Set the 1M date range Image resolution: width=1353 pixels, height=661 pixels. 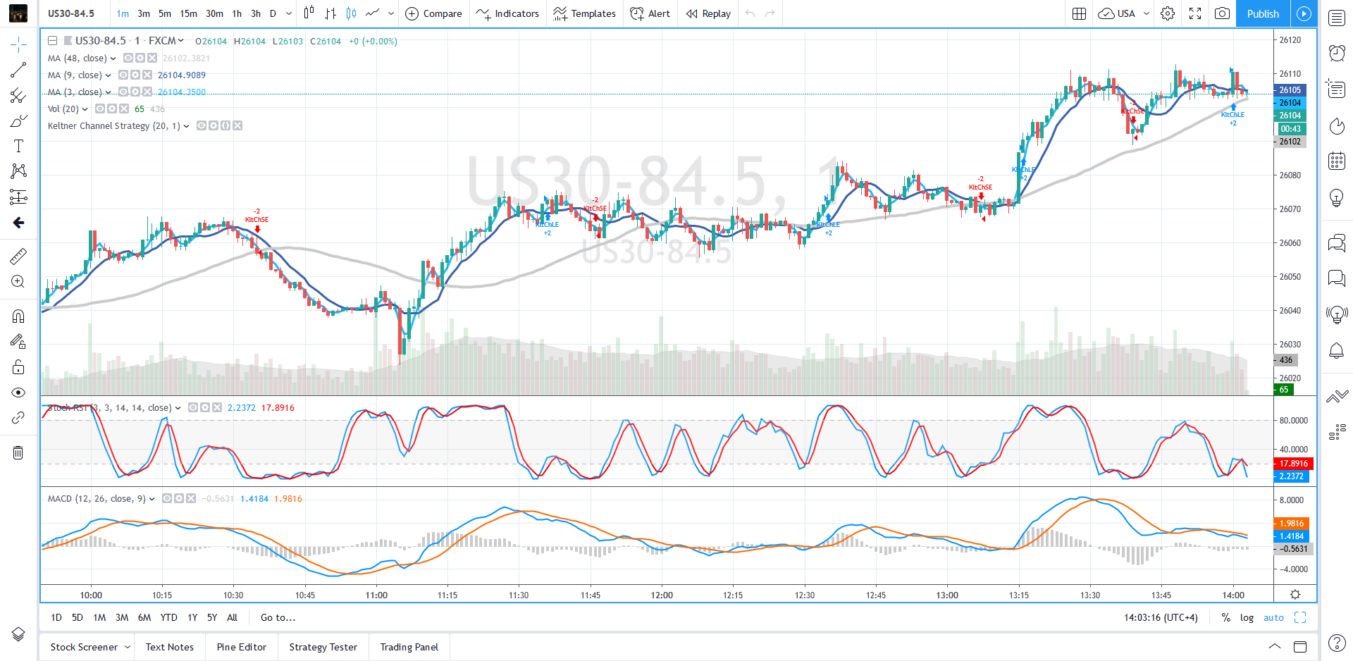pyautogui.click(x=99, y=617)
